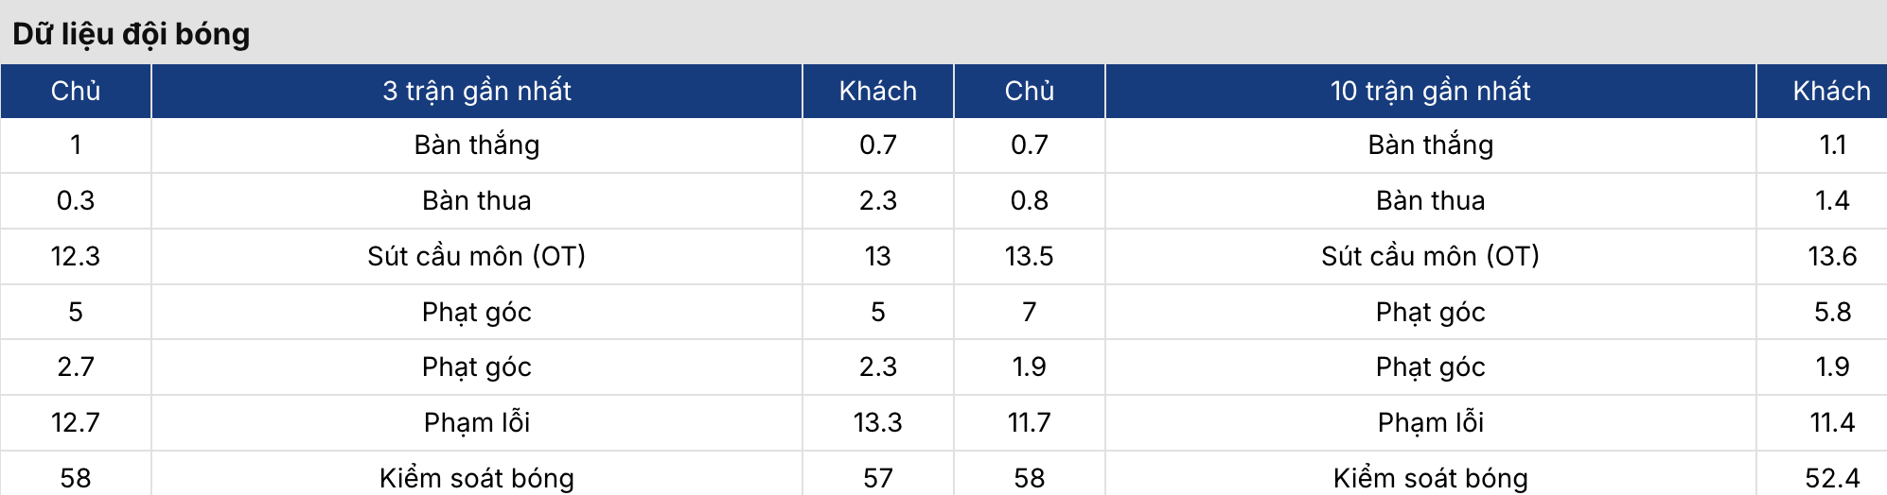Click the "Dữ liệu đội bóng" section title
Image resolution: width=1887 pixels, height=495 pixels.
pyautogui.click(x=132, y=34)
